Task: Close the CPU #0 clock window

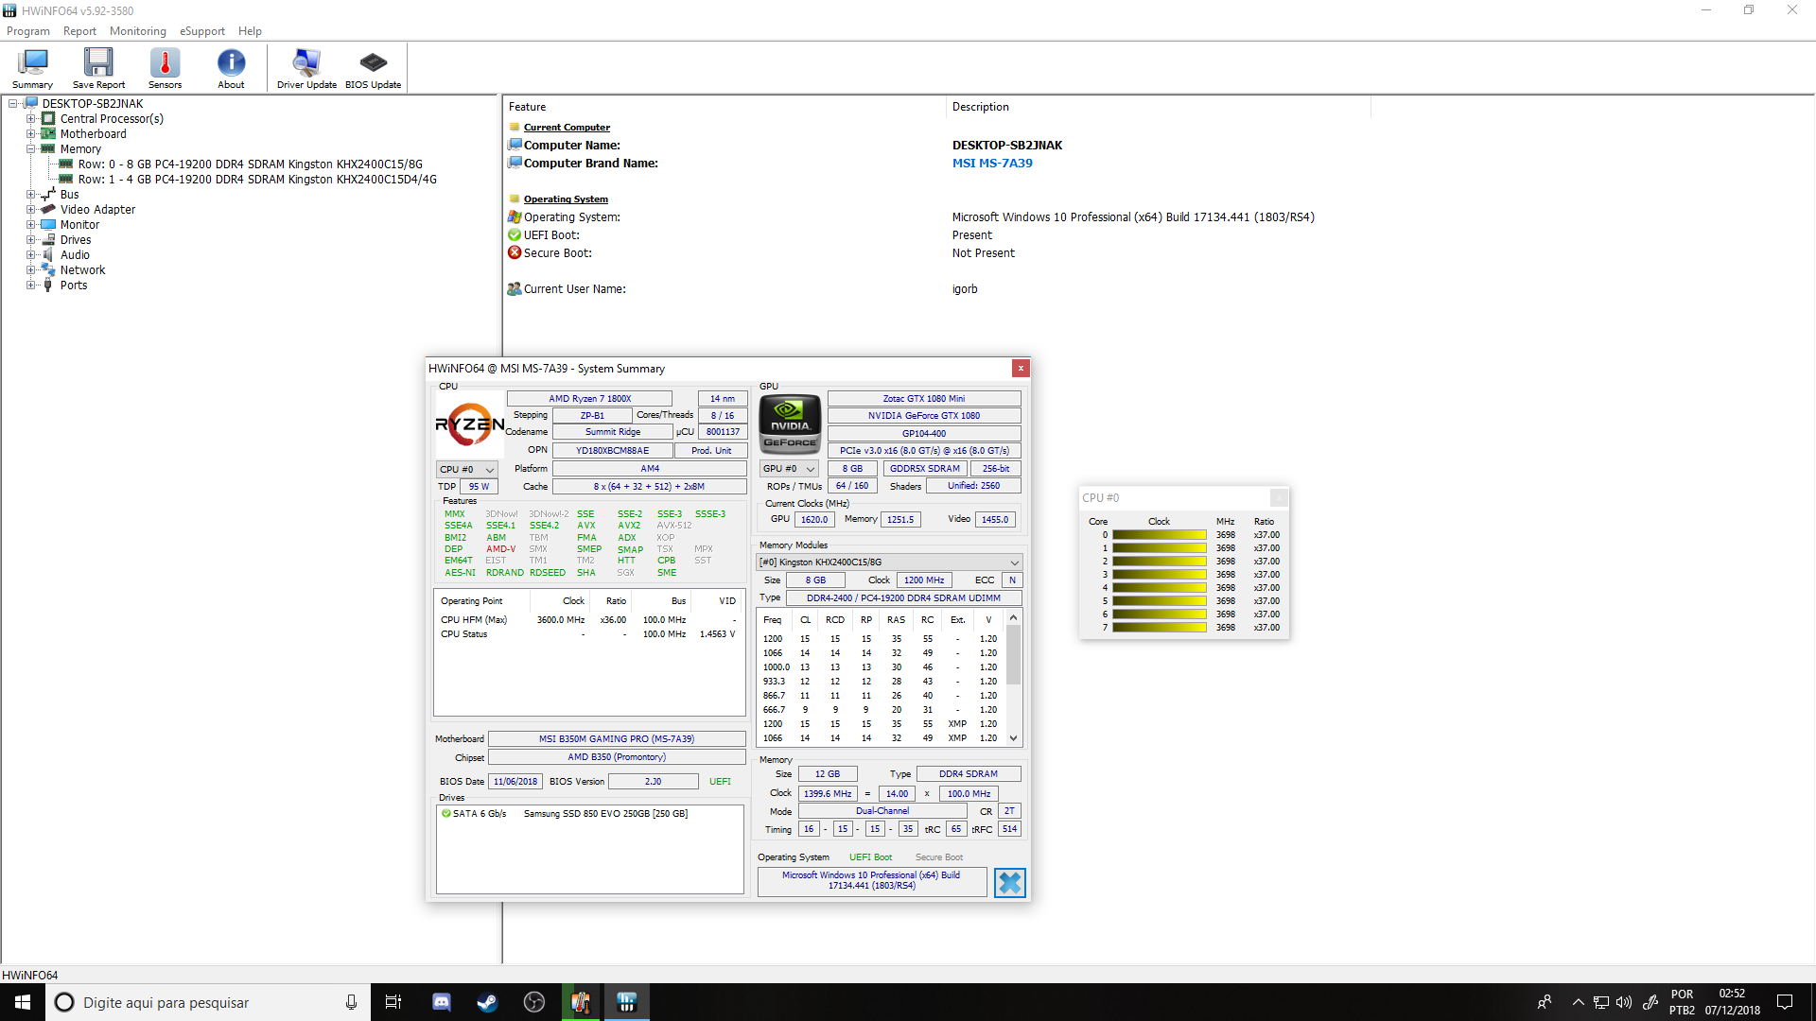Action: (x=1279, y=497)
